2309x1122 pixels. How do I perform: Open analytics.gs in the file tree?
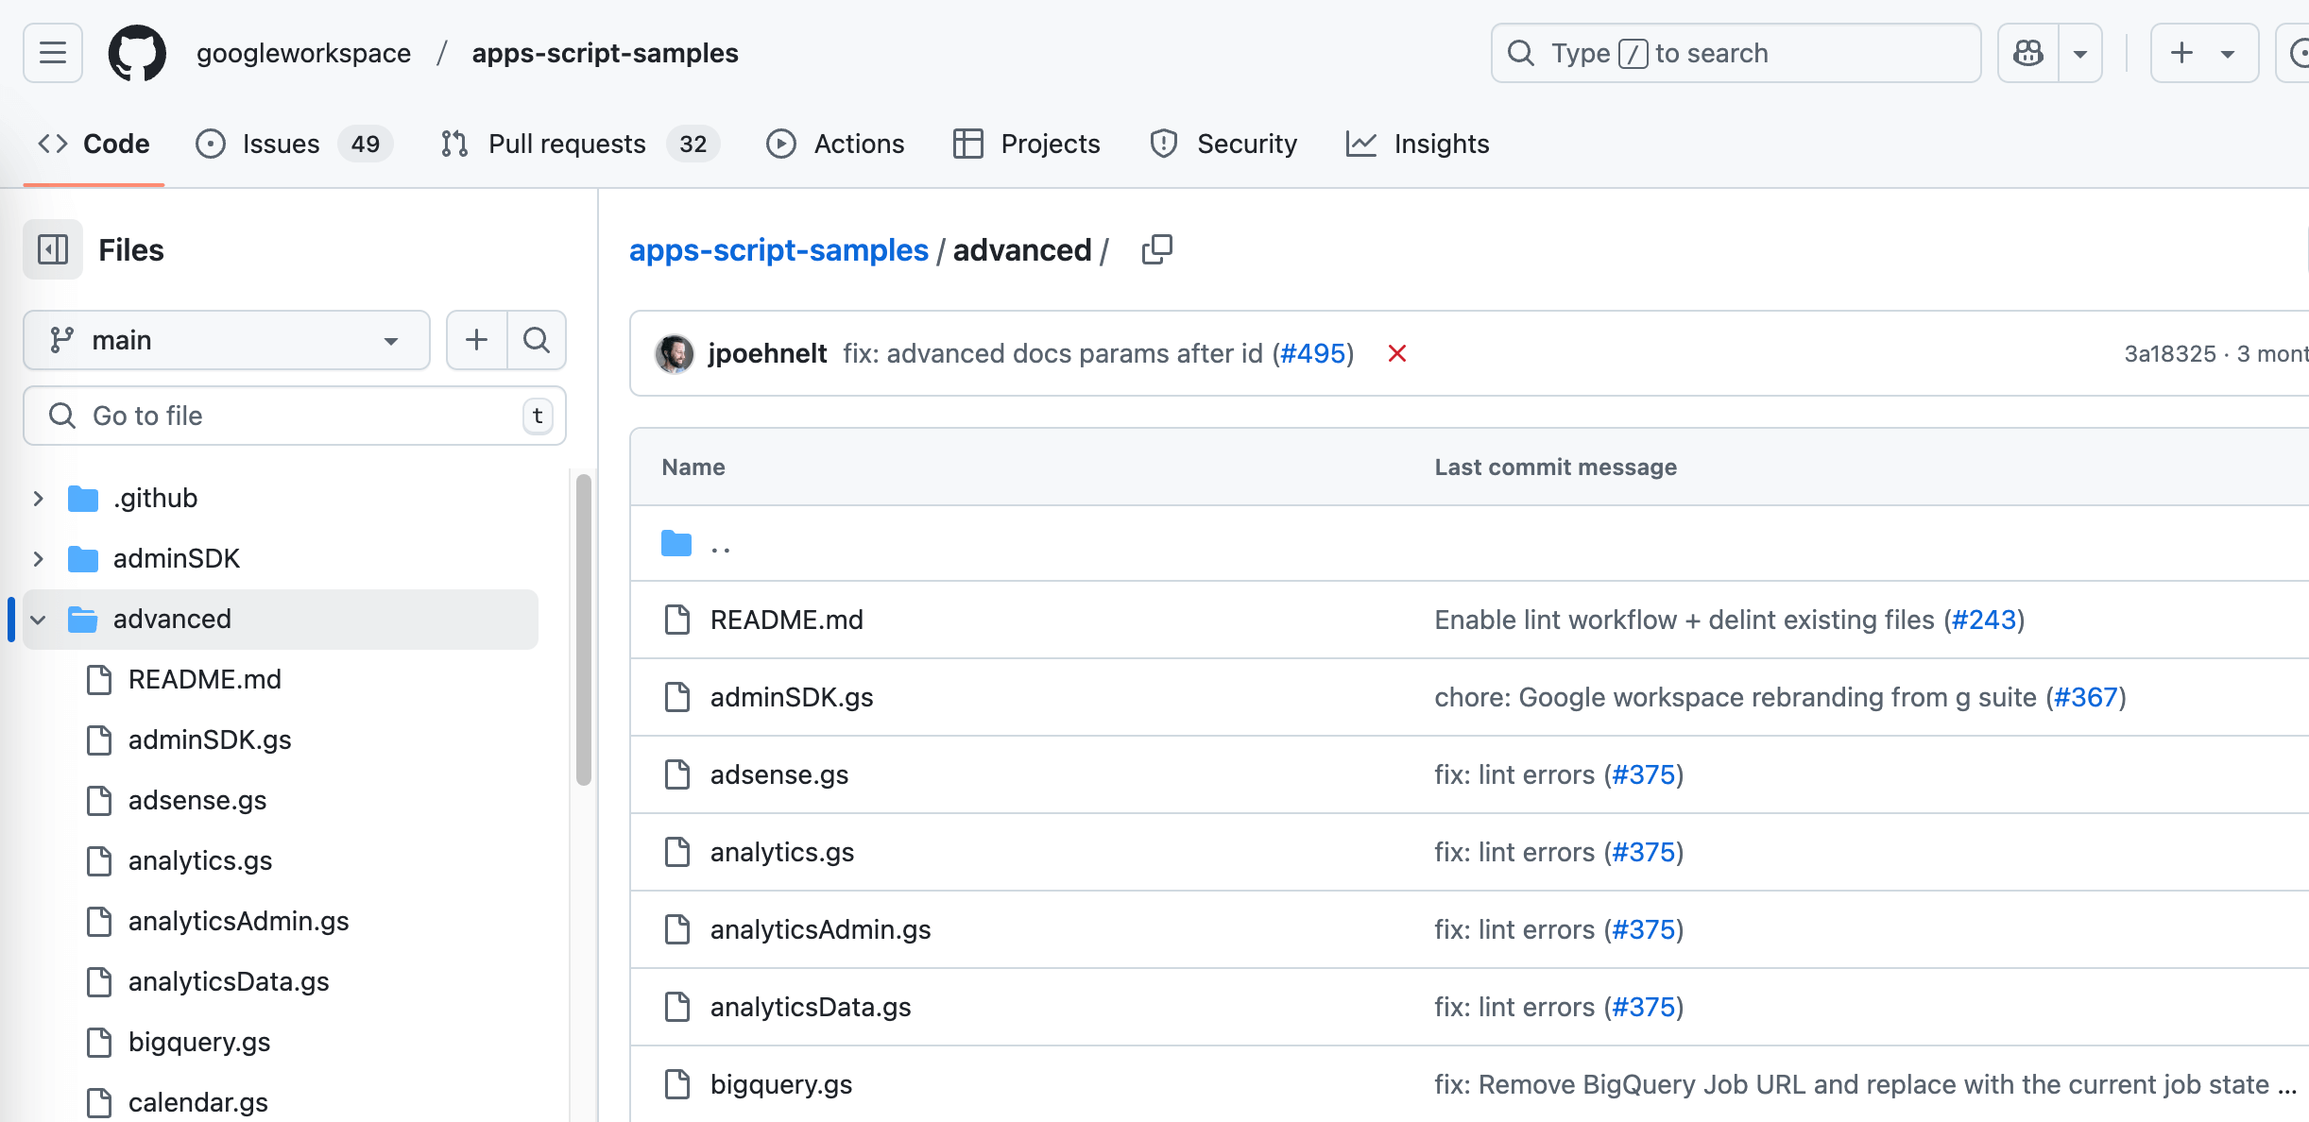(x=200, y=860)
